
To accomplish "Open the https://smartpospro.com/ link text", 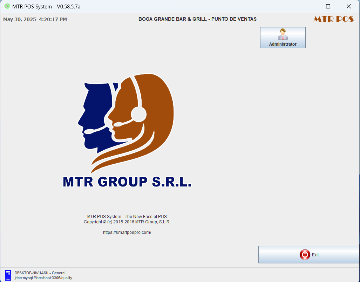I will point(127,232).
